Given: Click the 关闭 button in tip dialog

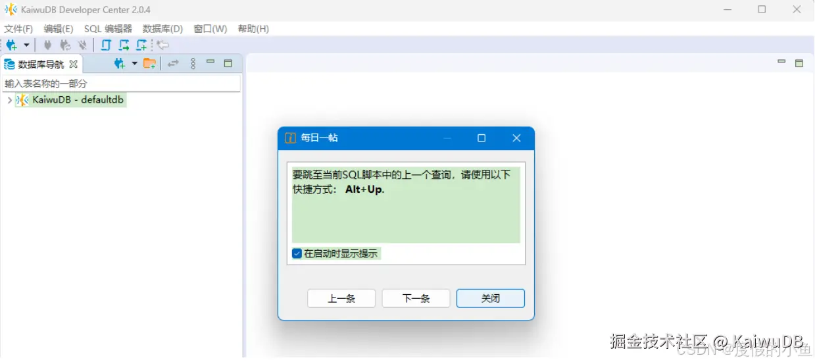Looking at the screenshot, I should [x=491, y=298].
